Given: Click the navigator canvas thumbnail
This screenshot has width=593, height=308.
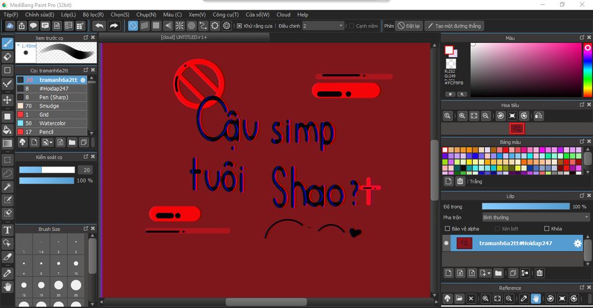Looking at the screenshot, I should 517,129.
